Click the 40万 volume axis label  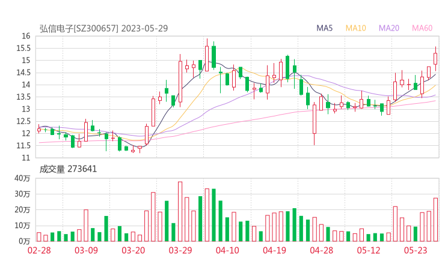[x=22, y=178]
